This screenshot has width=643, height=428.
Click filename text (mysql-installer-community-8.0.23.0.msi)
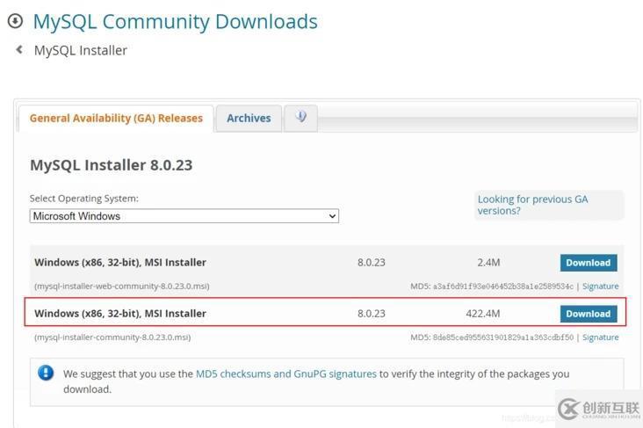coord(112,337)
